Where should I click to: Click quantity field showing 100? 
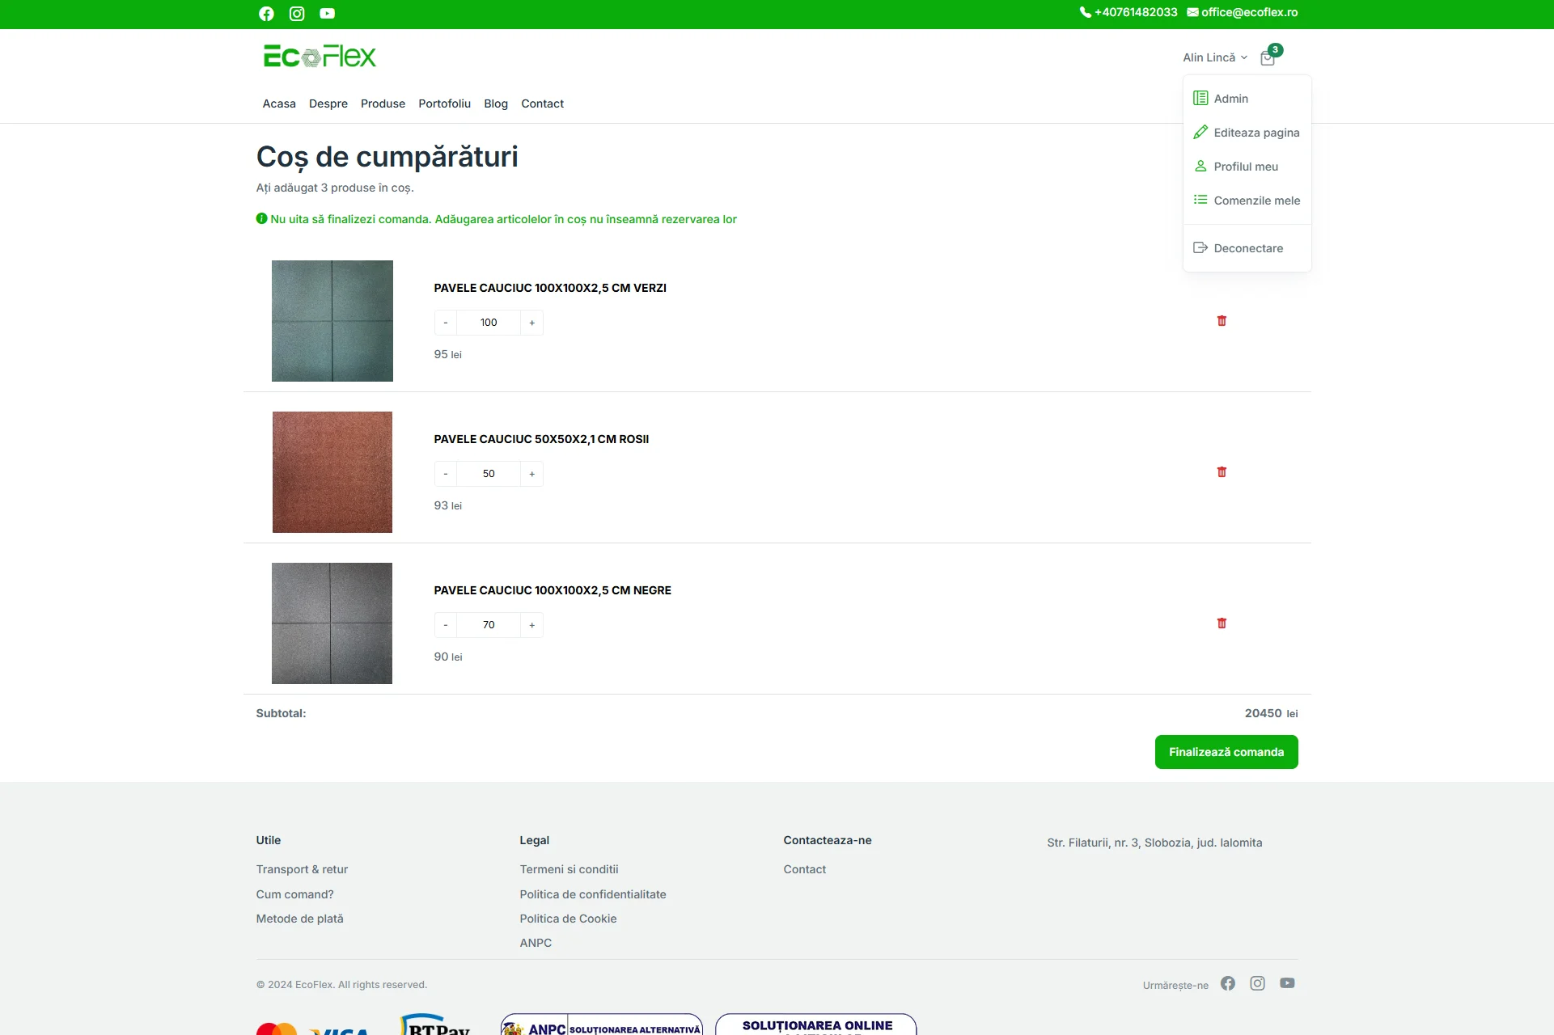(x=489, y=323)
